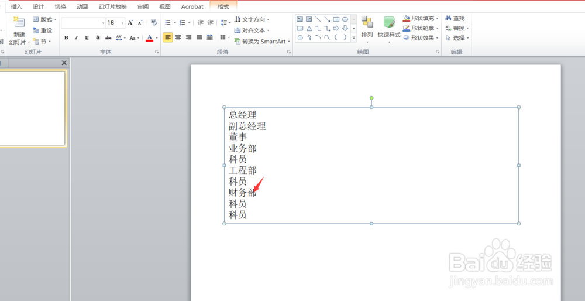Click the distributed alignment icon
The width and height of the screenshot is (585, 301).
pyautogui.click(x=209, y=37)
